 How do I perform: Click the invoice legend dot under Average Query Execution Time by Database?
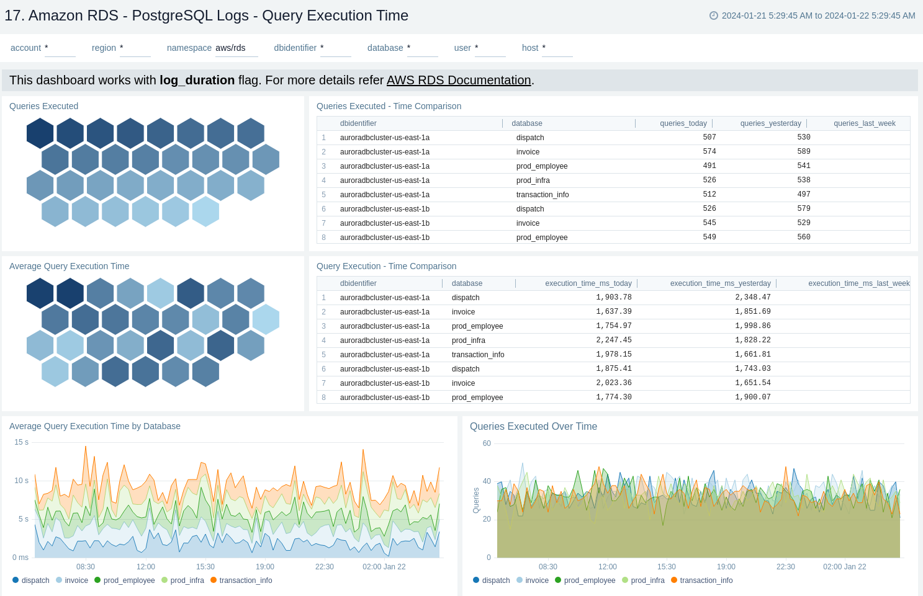click(58, 580)
